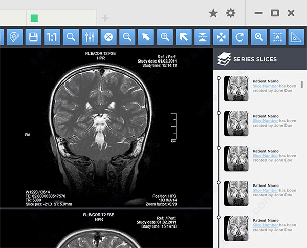Click the flip vertical icon
This screenshot has width=307, height=248.
[x=203, y=37]
